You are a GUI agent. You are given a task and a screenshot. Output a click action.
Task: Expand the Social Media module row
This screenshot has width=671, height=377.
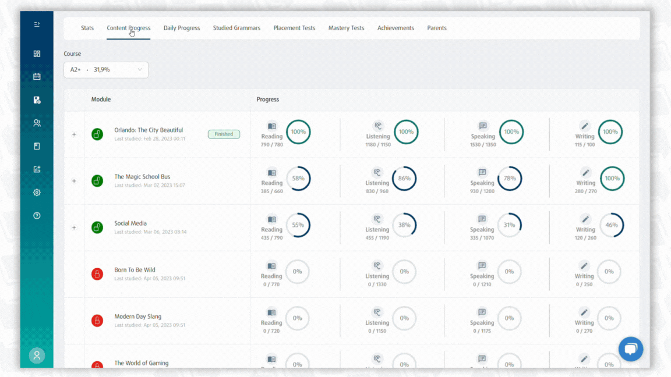pyautogui.click(x=74, y=227)
